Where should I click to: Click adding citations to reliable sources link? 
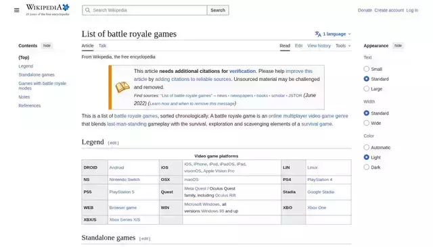click(193, 79)
